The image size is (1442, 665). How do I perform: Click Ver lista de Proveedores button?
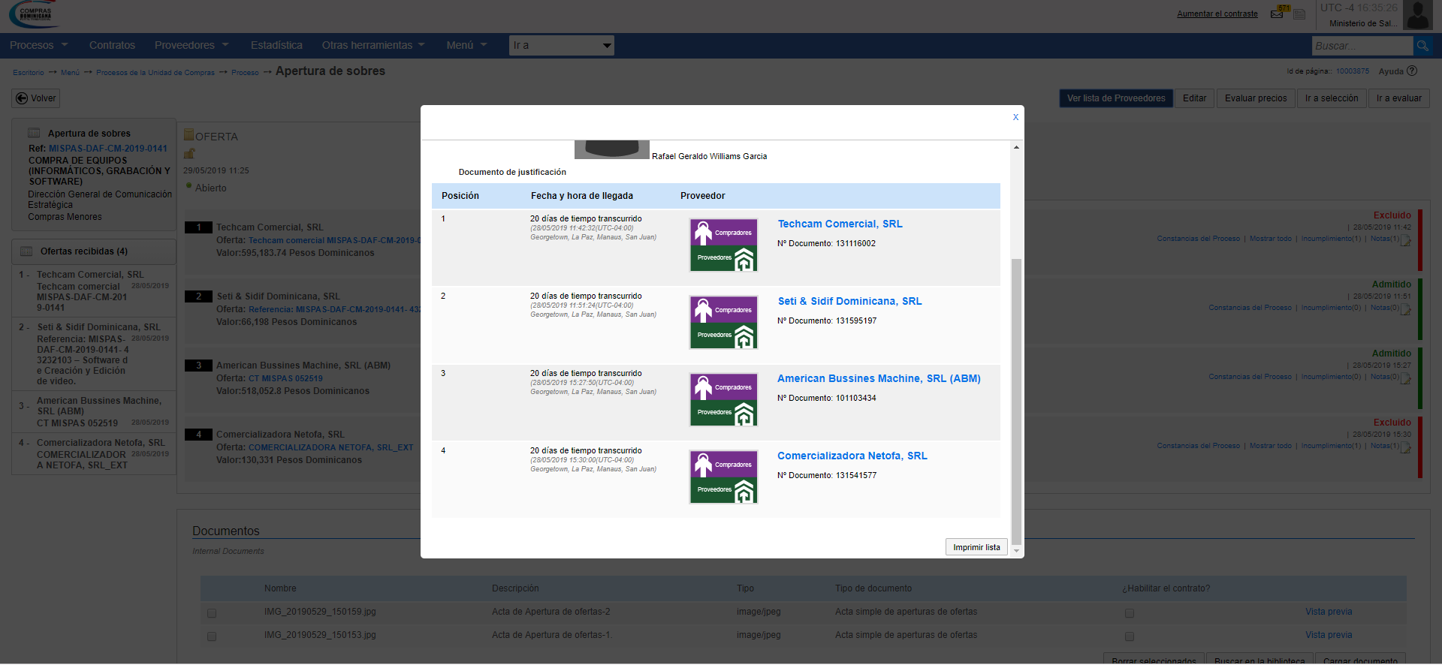coord(1116,98)
